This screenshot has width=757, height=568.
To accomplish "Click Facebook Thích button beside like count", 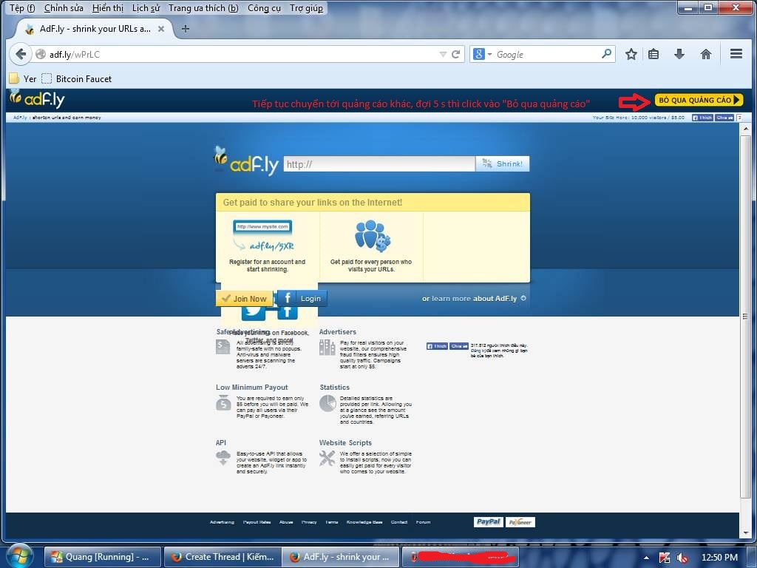I will tap(437, 346).
